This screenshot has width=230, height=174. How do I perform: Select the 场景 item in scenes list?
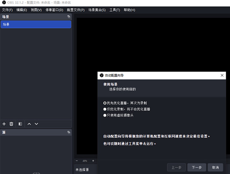pyautogui.click(x=36, y=25)
